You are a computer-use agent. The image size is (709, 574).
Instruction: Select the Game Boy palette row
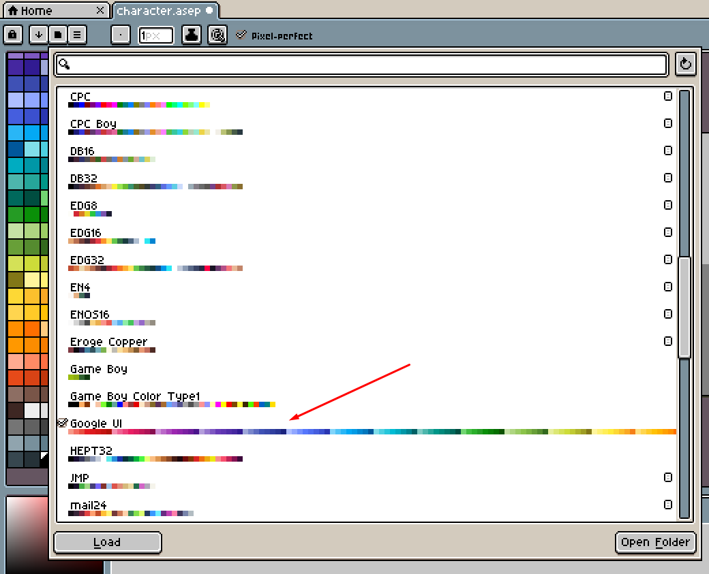366,372
